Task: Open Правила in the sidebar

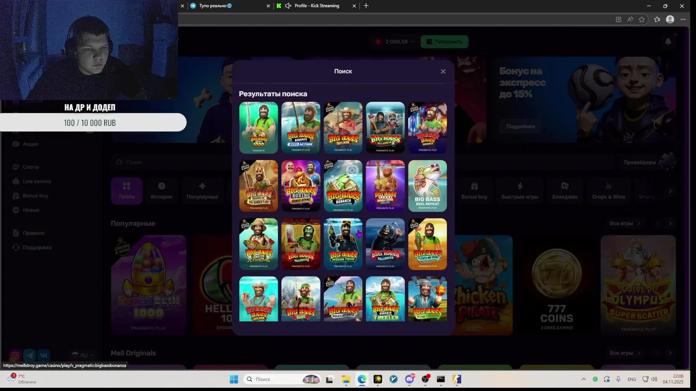Action: [33, 233]
